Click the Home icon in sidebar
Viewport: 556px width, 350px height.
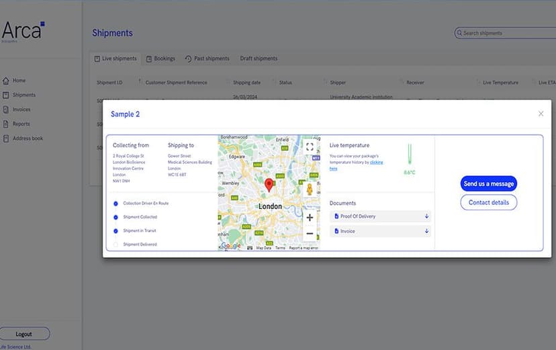pos(6,81)
